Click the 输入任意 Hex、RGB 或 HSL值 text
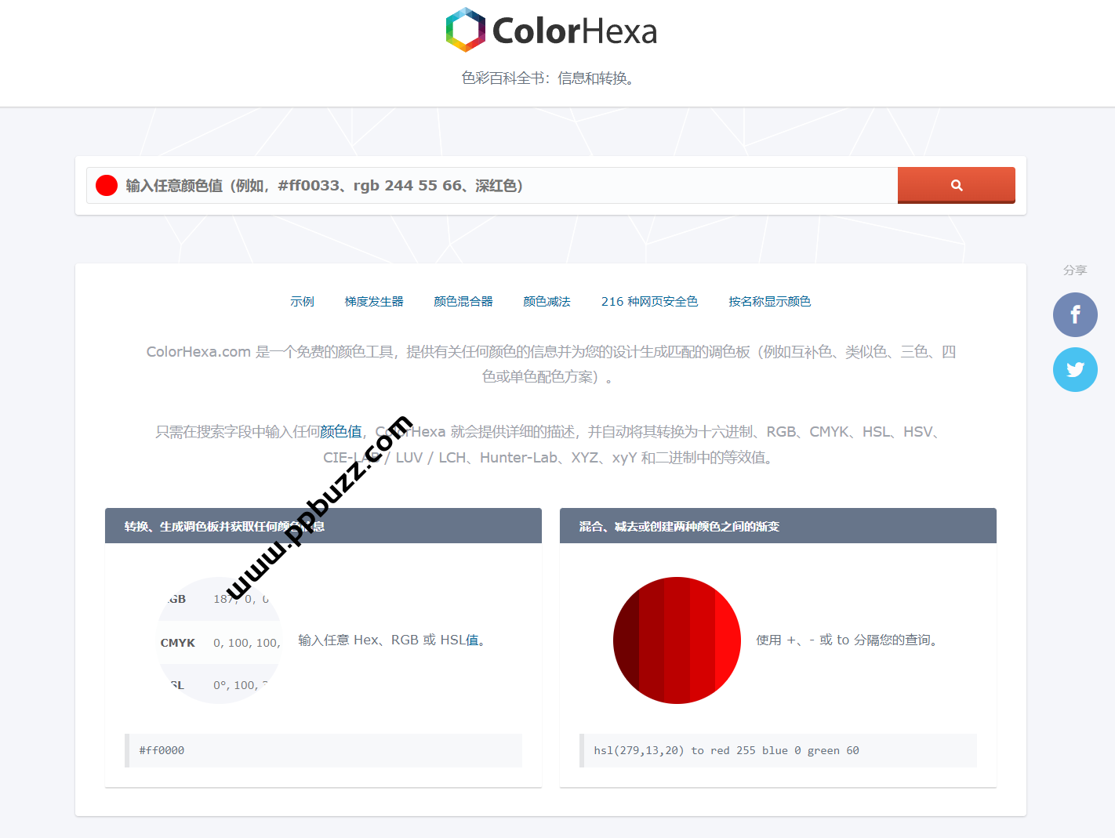This screenshot has width=1115, height=838. pos(394,640)
